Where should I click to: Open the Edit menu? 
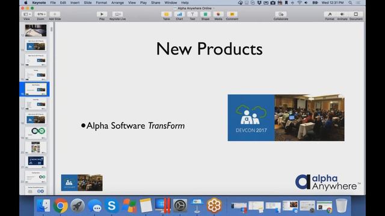tap(63, 2)
